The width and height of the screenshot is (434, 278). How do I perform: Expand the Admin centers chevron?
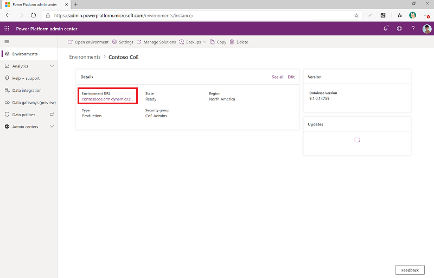click(52, 127)
